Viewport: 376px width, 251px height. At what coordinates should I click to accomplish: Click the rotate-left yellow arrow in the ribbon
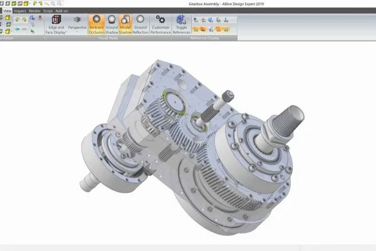18,19
